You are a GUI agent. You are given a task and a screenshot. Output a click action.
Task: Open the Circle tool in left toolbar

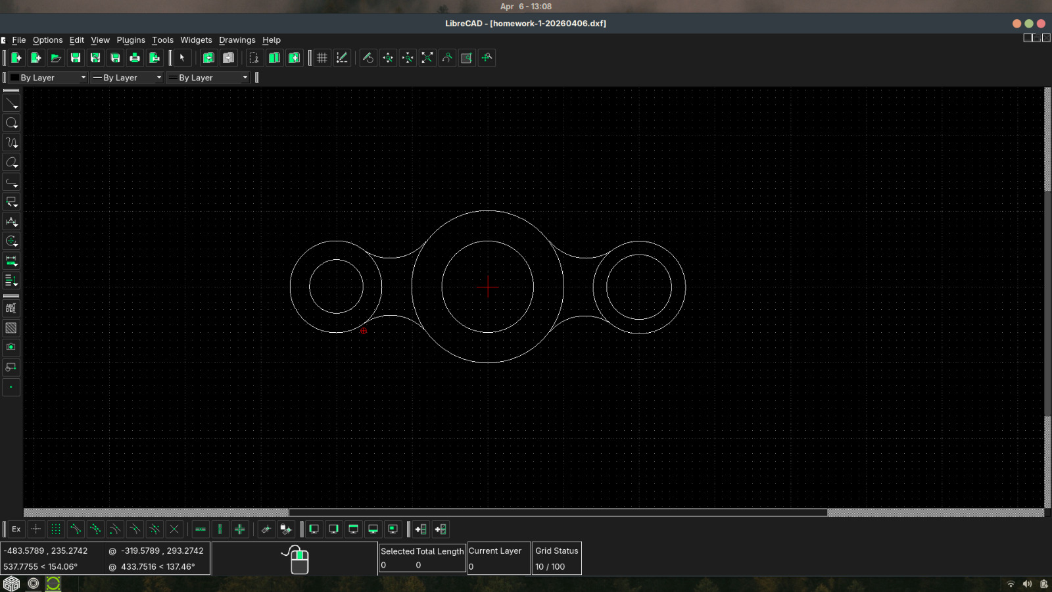click(11, 123)
